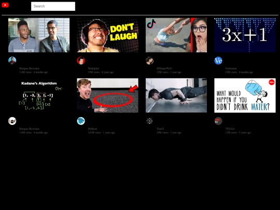Click '28M views · 3 year ago' text

[169, 133]
